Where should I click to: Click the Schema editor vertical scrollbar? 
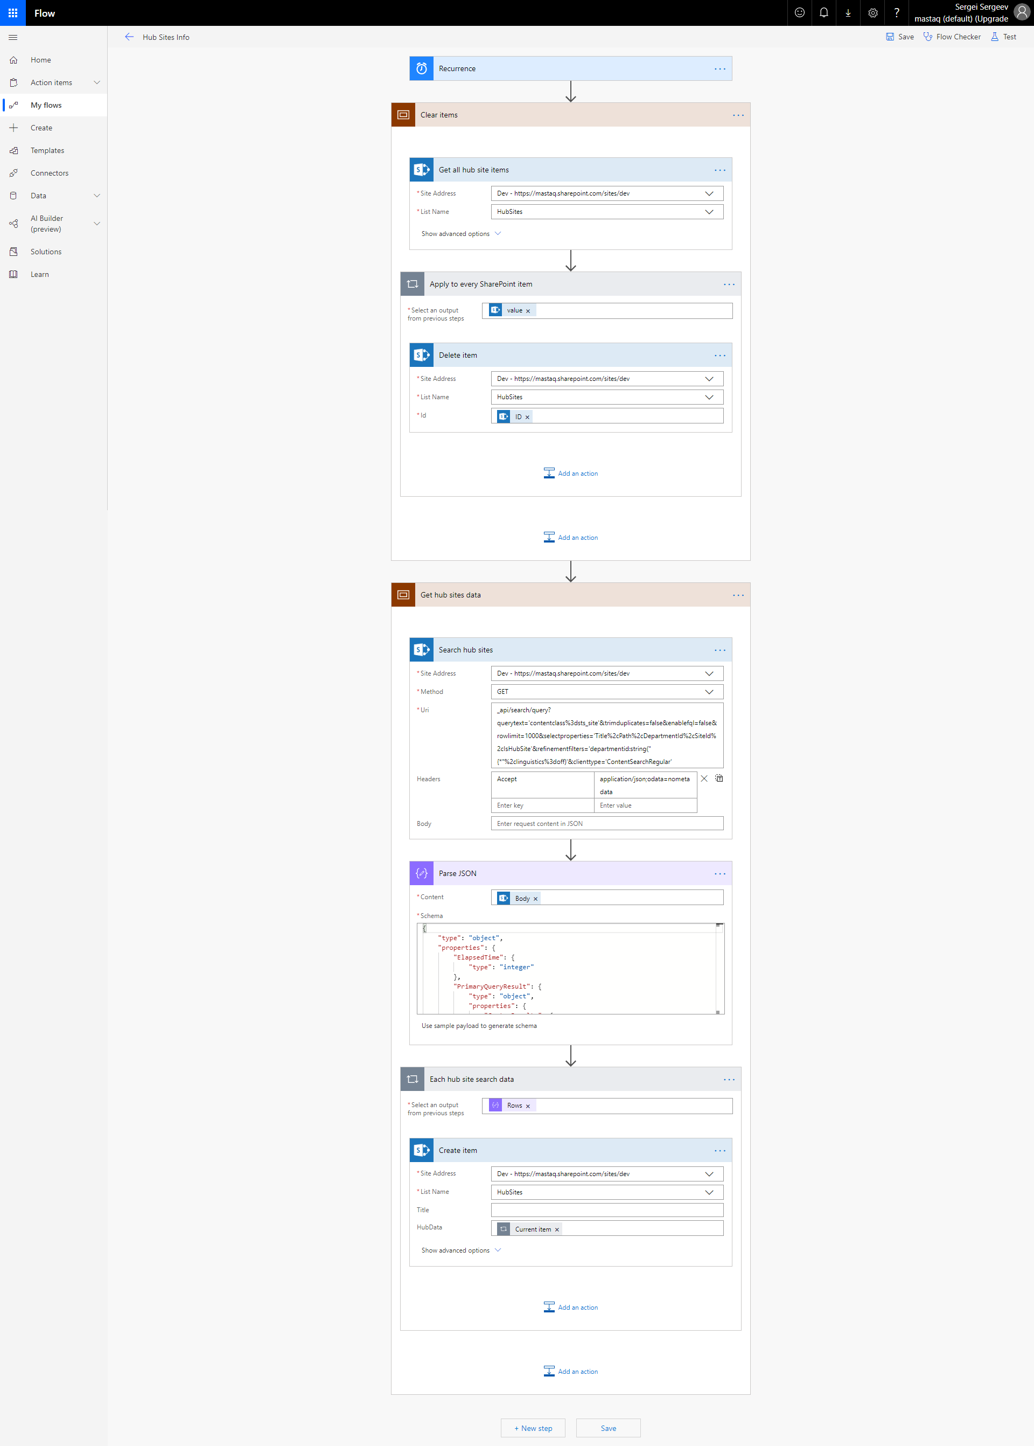[x=719, y=968]
